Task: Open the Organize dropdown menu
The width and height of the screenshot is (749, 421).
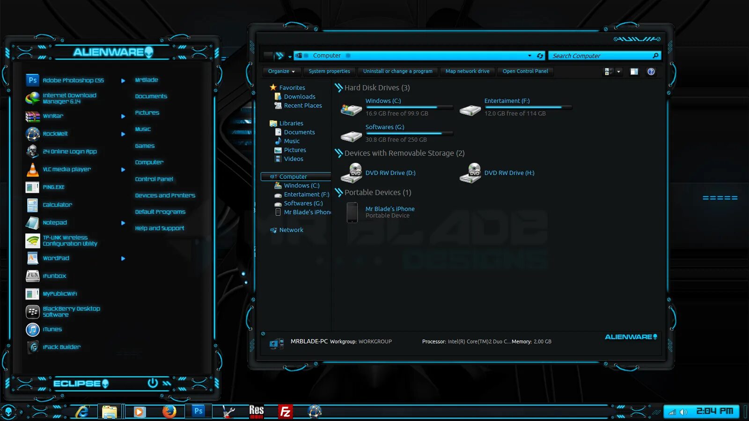Action: pyautogui.click(x=281, y=71)
